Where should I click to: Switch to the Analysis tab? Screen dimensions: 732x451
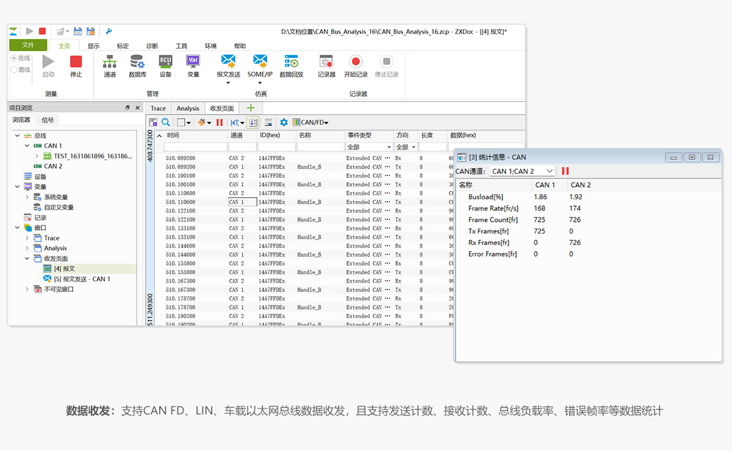tap(188, 108)
